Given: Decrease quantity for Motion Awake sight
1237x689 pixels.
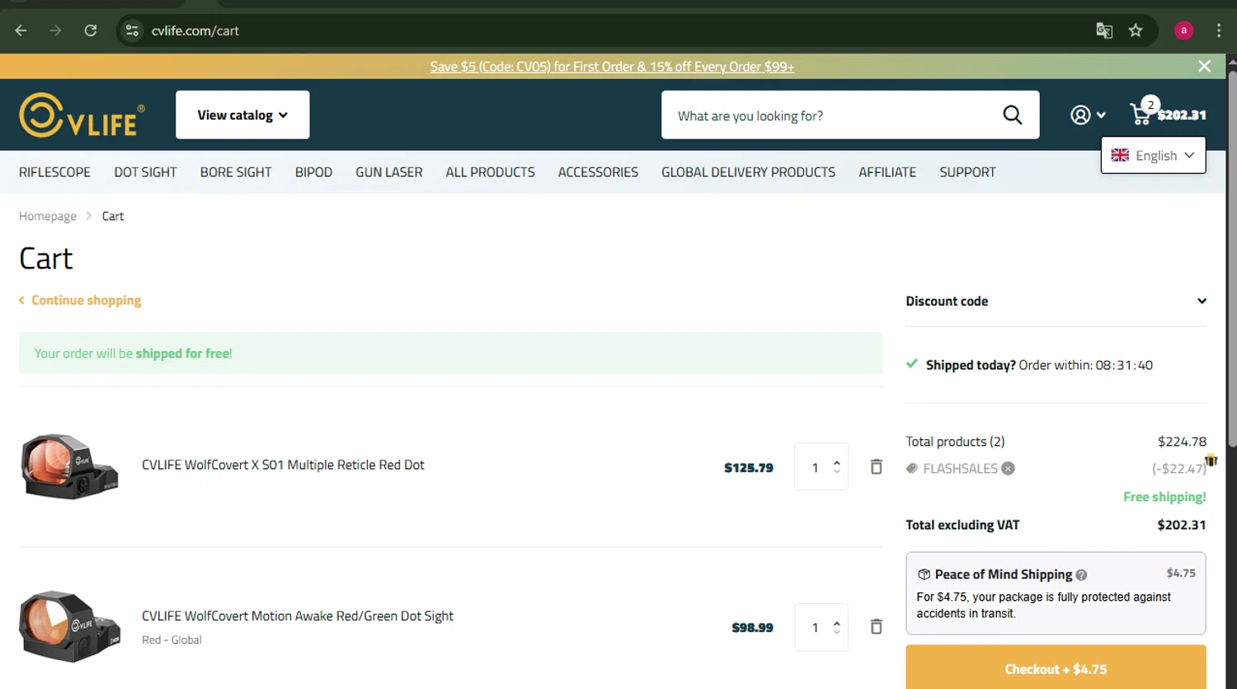Looking at the screenshot, I should pos(837,631).
